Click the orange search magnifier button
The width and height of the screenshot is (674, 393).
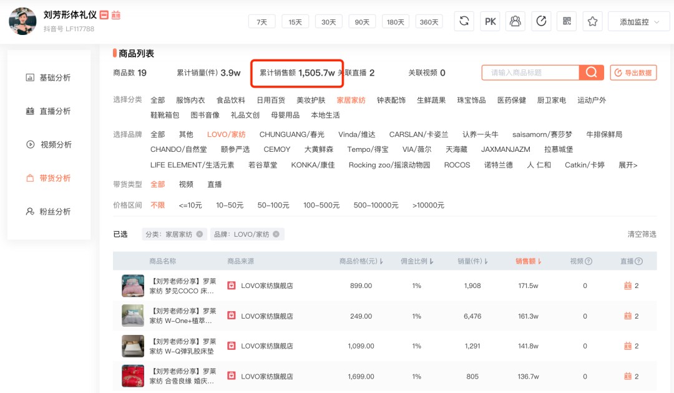591,72
